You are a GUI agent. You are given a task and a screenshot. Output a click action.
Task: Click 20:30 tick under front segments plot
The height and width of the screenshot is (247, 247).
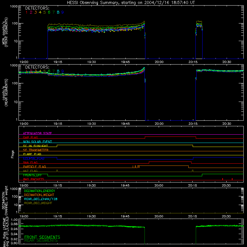(x=227, y=62)
